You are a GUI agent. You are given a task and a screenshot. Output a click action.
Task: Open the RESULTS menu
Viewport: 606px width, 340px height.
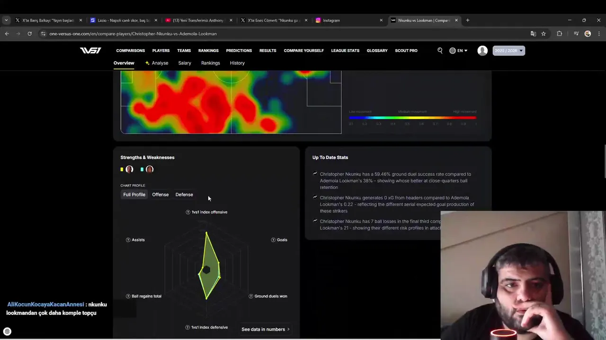click(x=268, y=51)
